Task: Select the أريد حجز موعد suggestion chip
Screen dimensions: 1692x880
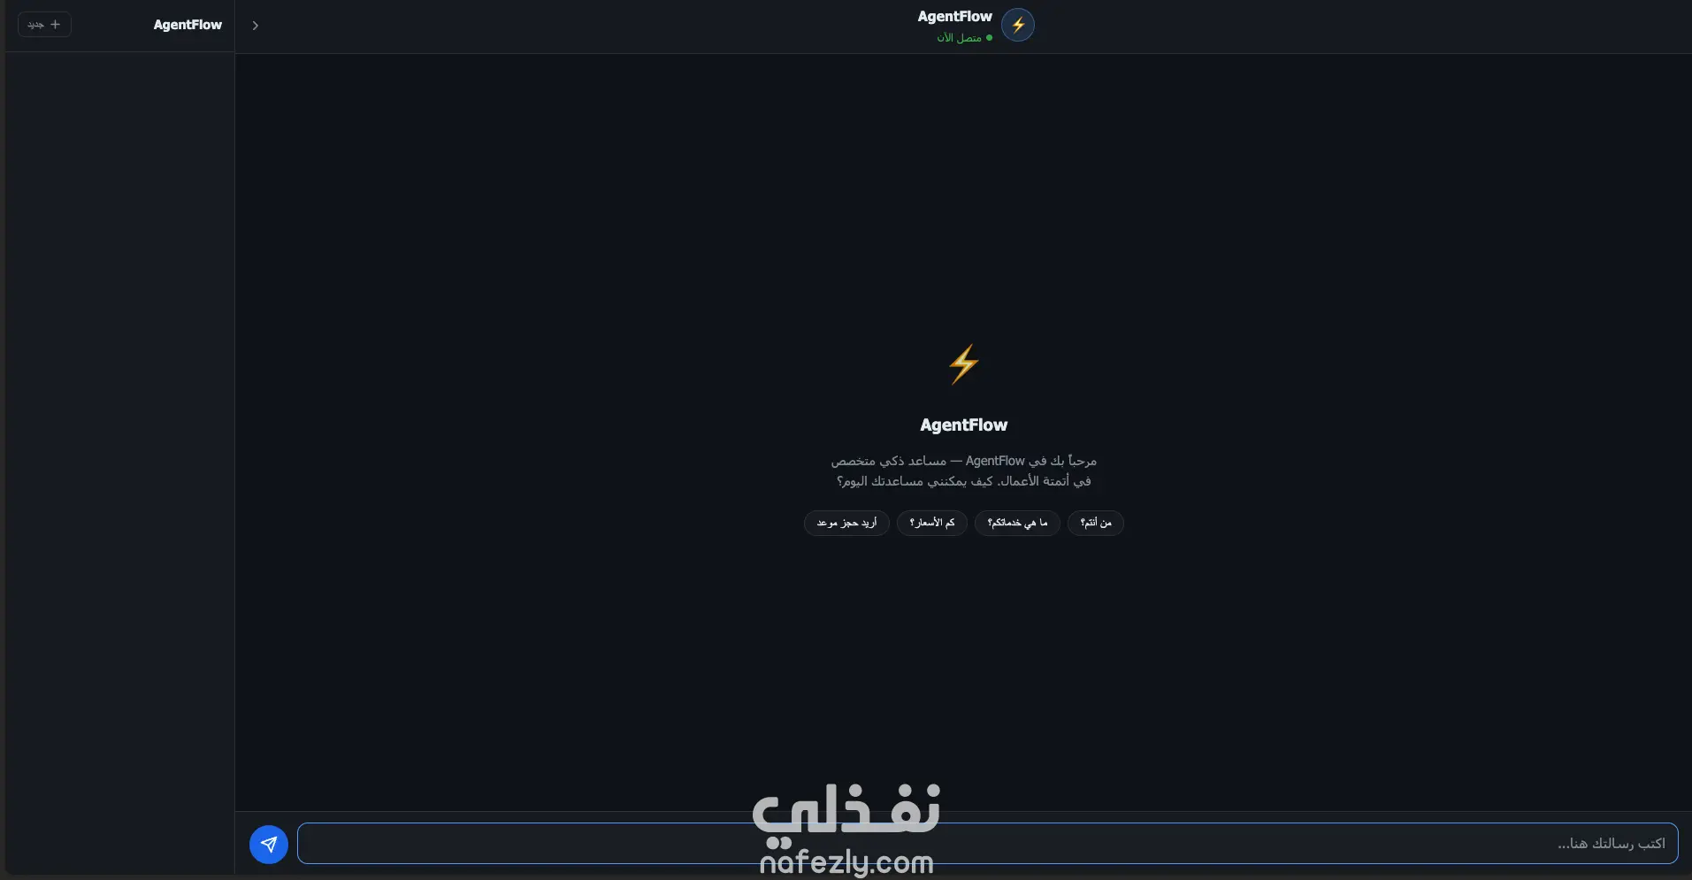Action: [846, 523]
